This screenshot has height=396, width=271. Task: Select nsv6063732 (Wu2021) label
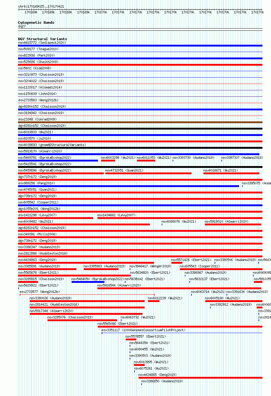[x=138, y=317]
